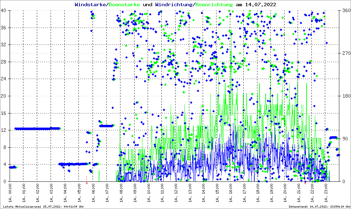The width and height of the screenshot is (351, 209).
Task: Click the time label "14. 12:00"
Action: (176, 193)
